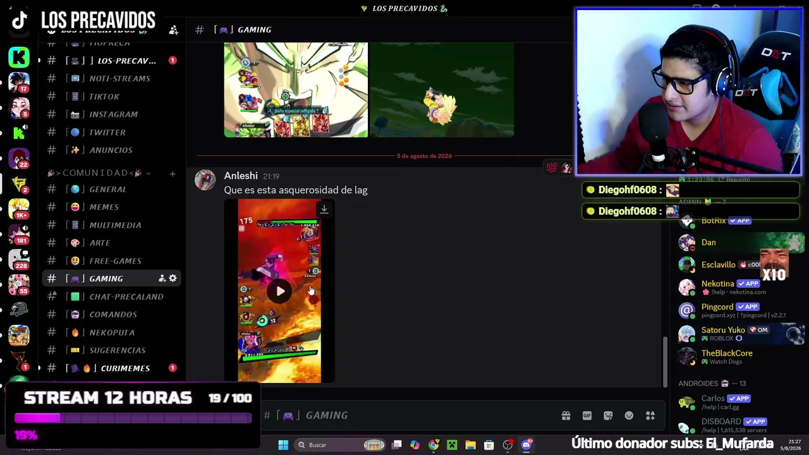
Task: Open the Broly attack screenshot thumbnail
Action: pyautogui.click(x=296, y=90)
